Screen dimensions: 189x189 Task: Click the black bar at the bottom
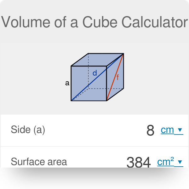(x=94, y=178)
